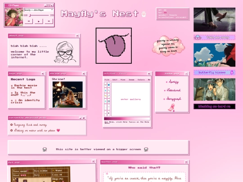Open the Image menu in Paint window

coord(131,80)
